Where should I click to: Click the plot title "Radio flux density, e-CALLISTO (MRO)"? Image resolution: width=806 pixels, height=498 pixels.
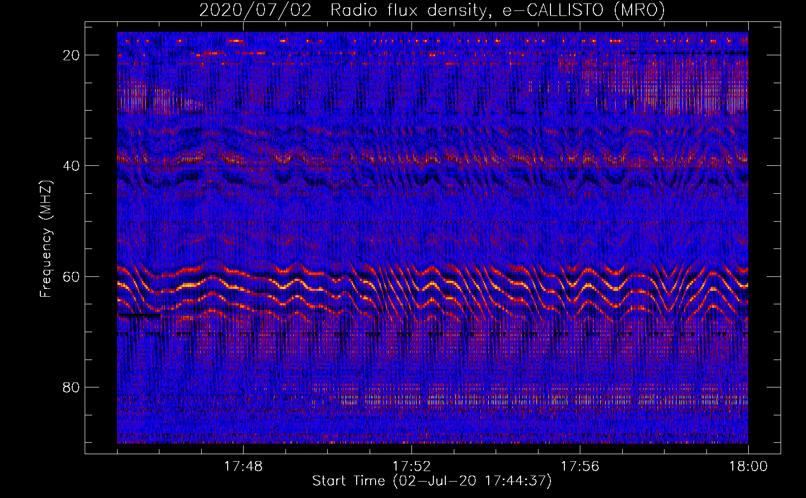pos(498,10)
